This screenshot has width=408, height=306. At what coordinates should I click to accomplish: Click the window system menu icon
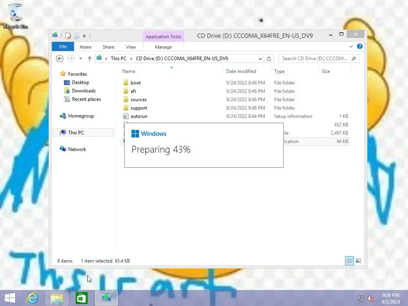(x=55, y=35)
